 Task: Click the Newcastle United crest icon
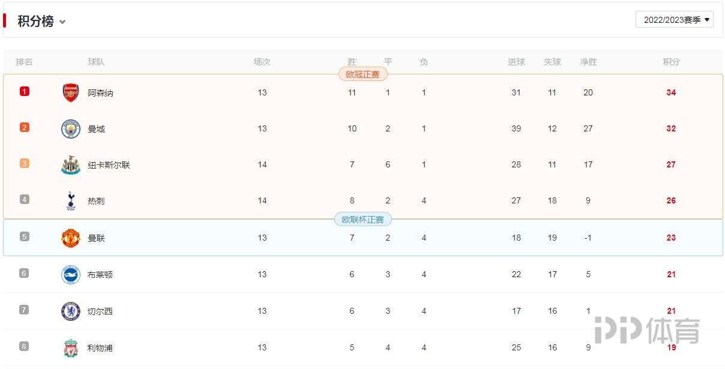[x=71, y=165]
